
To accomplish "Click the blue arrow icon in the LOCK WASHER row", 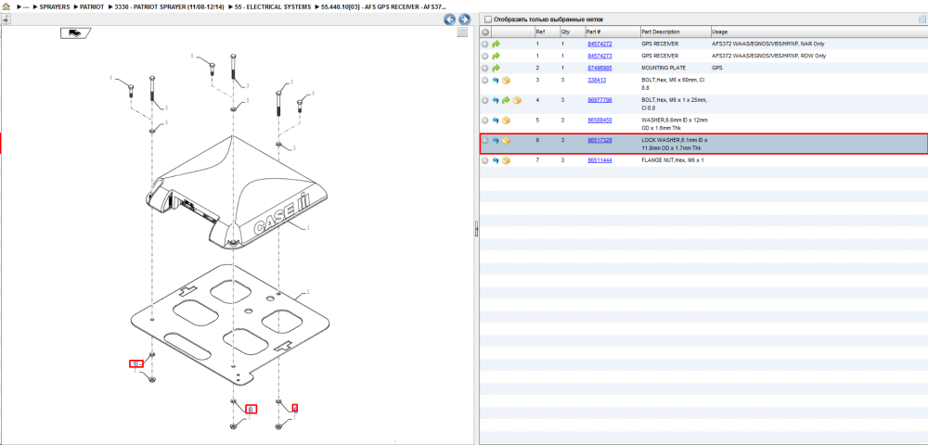I will [496, 141].
